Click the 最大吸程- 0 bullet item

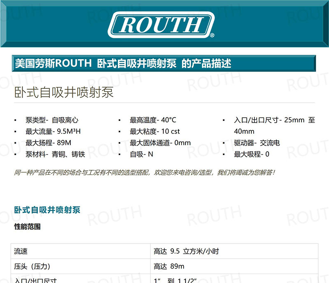(251, 155)
